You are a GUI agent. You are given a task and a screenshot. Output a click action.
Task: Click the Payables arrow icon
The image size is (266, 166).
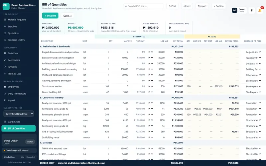5,67
